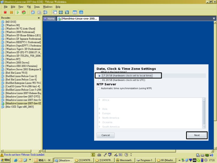Viewport: 217px width, 163px height.
Task: Enable automatic time synchronization using NTP
Action: [98, 89]
